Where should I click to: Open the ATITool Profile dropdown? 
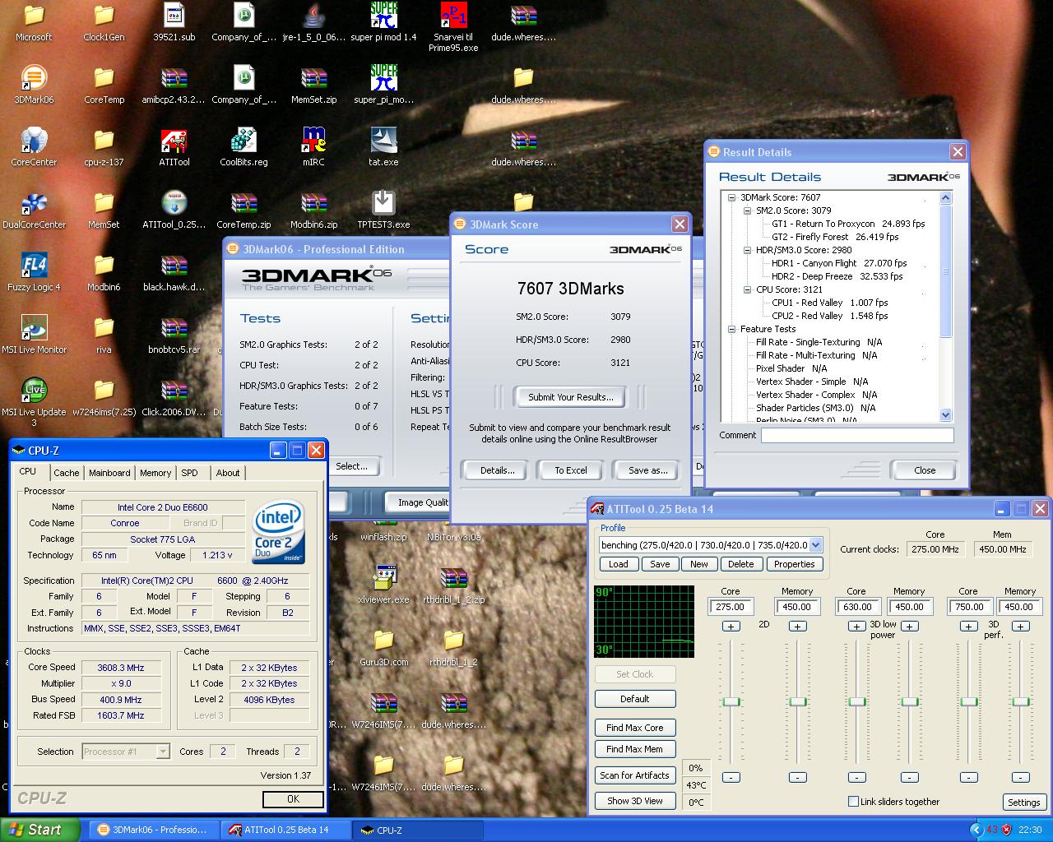815,544
